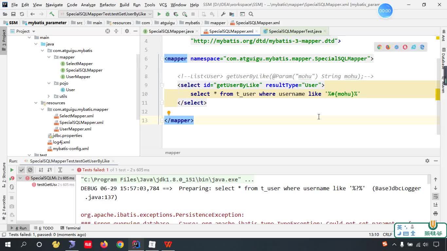Screen dimensions: 447x251
Task: Toggle auto-test in Run panel
Action: (x=12, y=187)
